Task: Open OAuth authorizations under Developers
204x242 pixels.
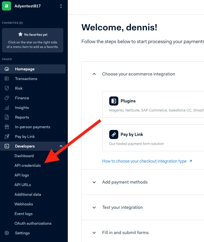Action: (x=33, y=223)
